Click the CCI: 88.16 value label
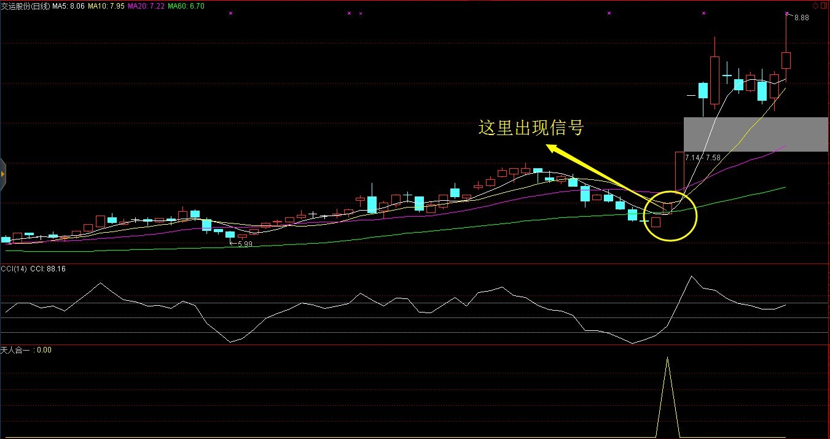The height and width of the screenshot is (439, 830). [x=48, y=269]
